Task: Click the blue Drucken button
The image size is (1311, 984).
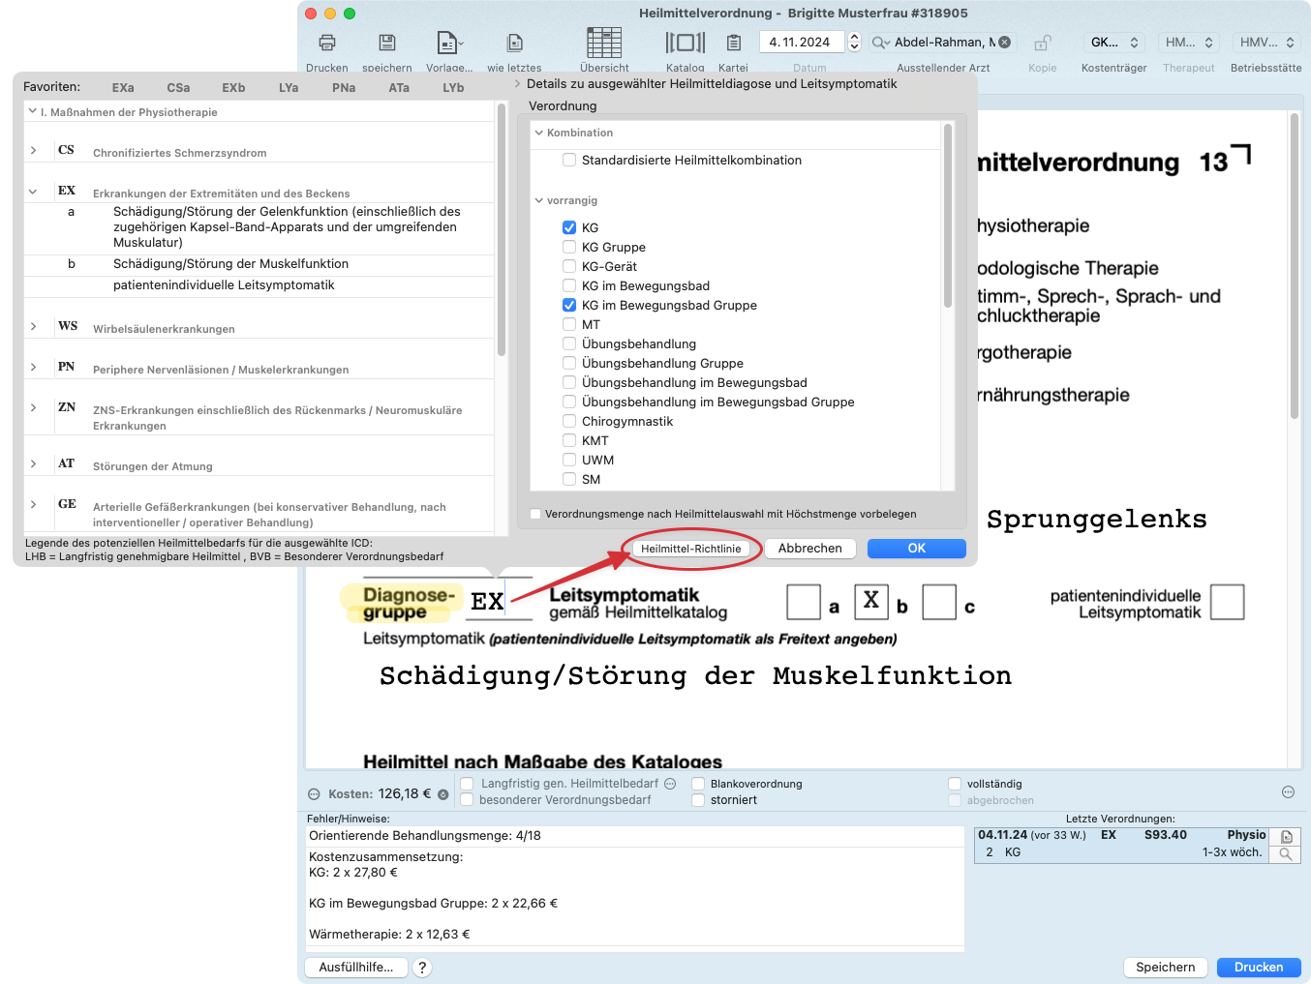Action: 1259,968
